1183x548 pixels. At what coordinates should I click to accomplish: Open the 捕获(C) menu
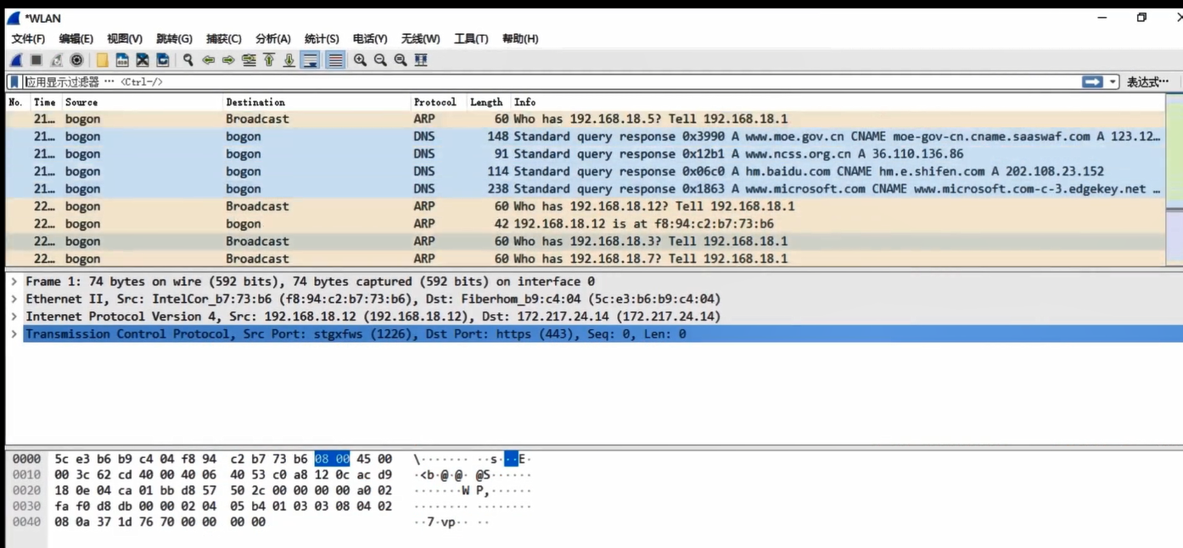click(224, 39)
